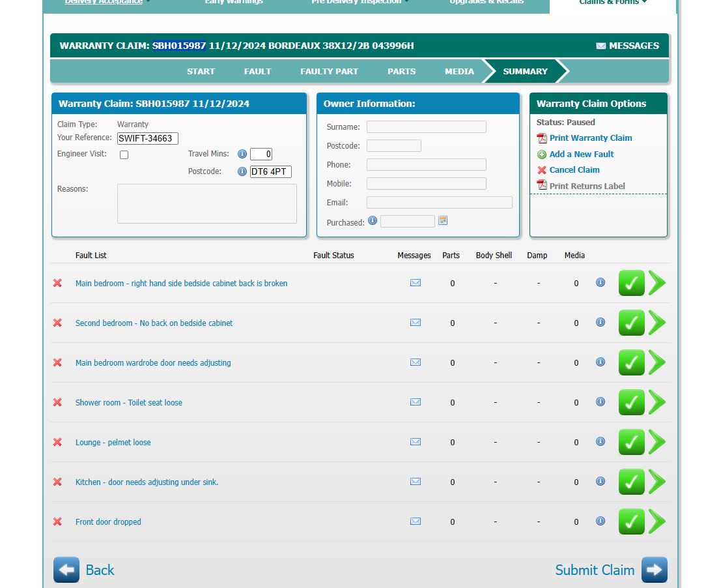Open the Delivery Acceptance dropdown menu
706x588 pixels.
(107, 2)
